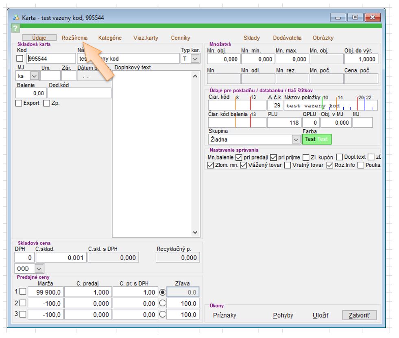
Task: Select the radio button for price row 2
Action: 162,303
